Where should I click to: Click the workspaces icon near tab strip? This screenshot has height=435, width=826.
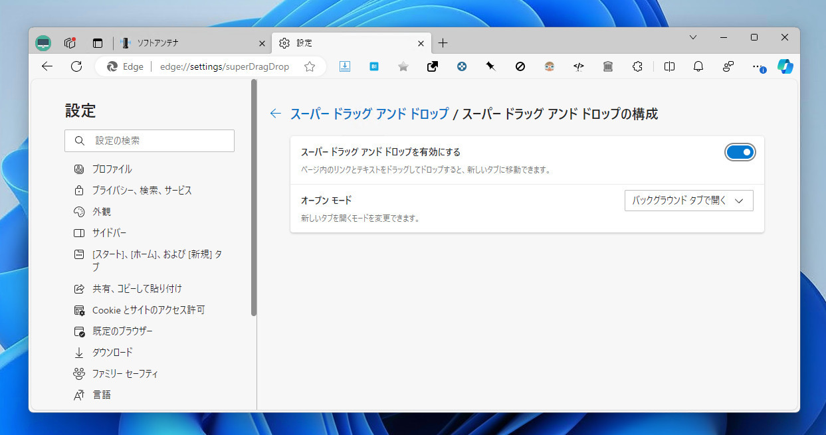tap(70, 43)
